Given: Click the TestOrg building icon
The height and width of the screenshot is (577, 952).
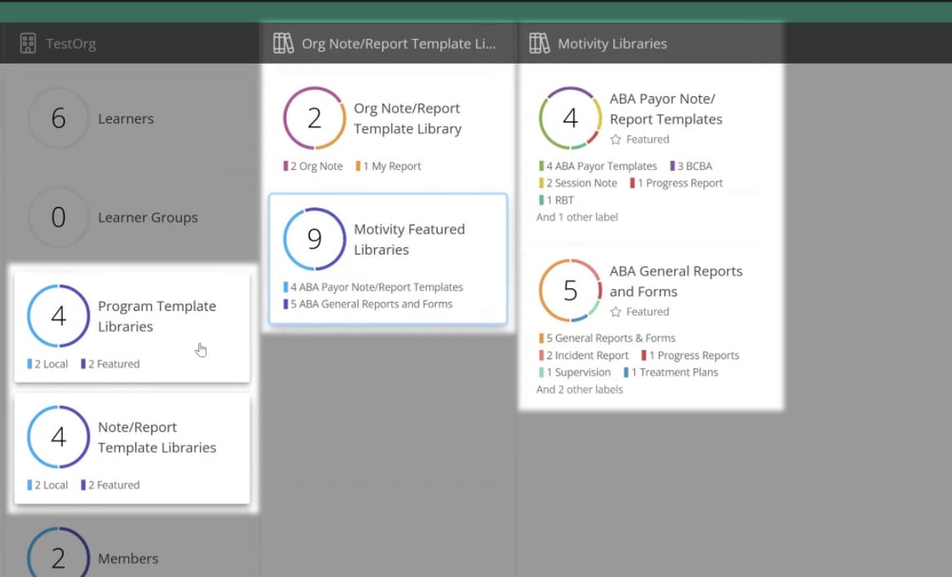Looking at the screenshot, I should point(28,43).
